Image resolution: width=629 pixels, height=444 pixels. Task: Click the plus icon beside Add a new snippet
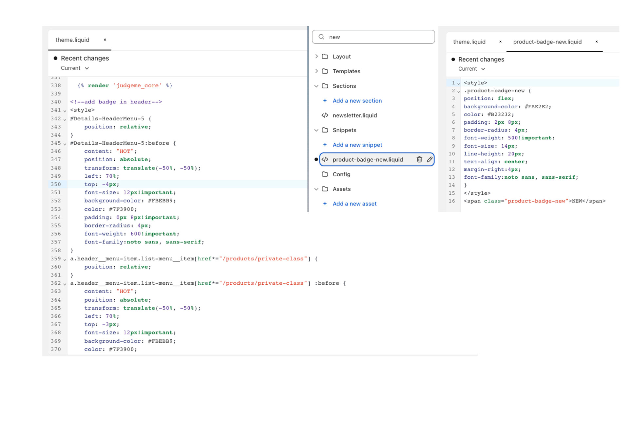(325, 145)
